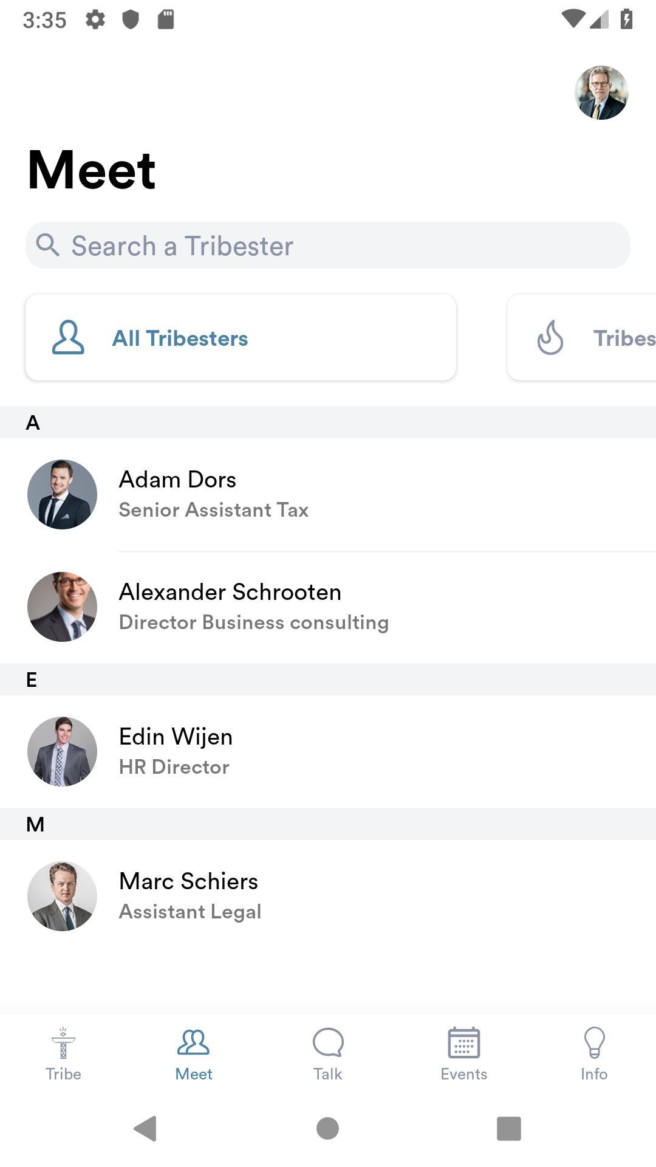This screenshot has width=656, height=1167.
Task: Tap the Android home circle button
Action: coord(328,1129)
